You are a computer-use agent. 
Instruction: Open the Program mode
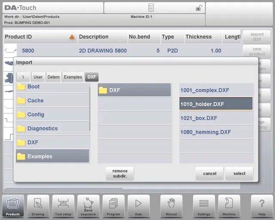(x=113, y=206)
